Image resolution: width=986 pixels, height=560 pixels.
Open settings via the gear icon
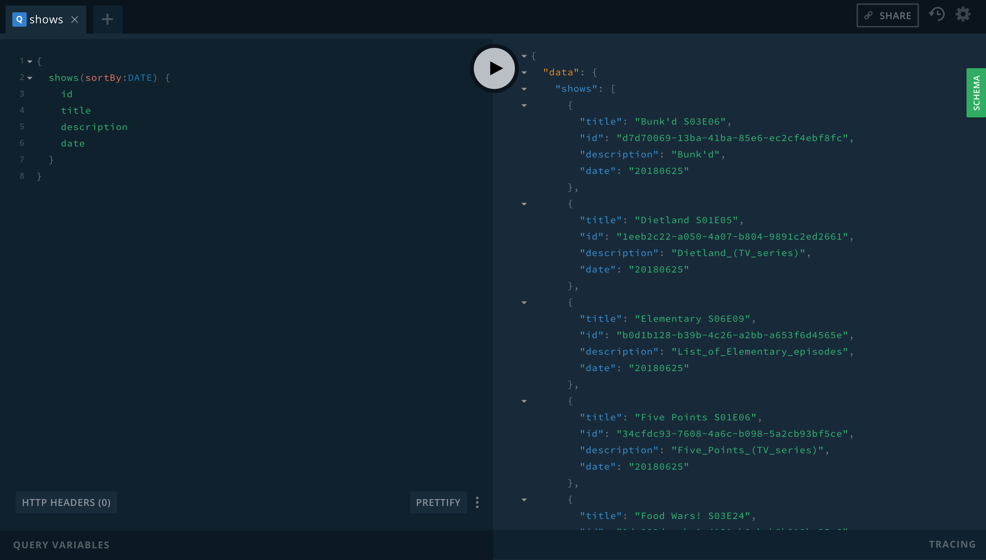tap(963, 15)
